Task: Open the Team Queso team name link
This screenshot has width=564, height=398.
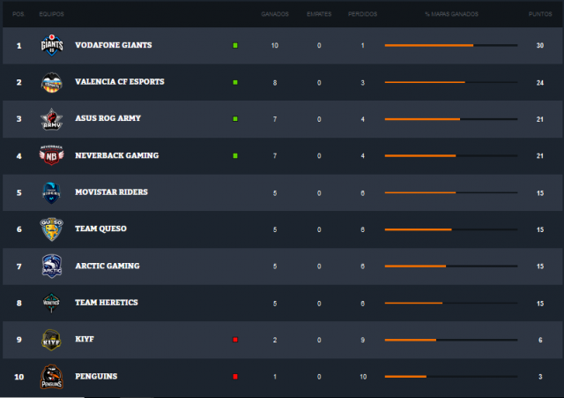Action: tap(100, 229)
